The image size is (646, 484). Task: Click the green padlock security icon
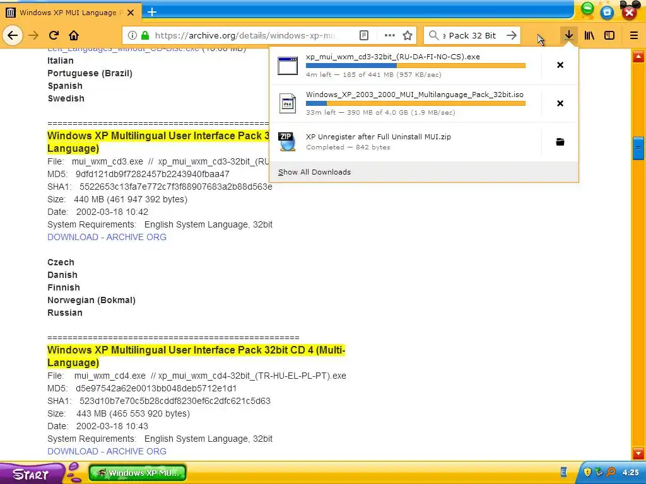[x=145, y=35]
